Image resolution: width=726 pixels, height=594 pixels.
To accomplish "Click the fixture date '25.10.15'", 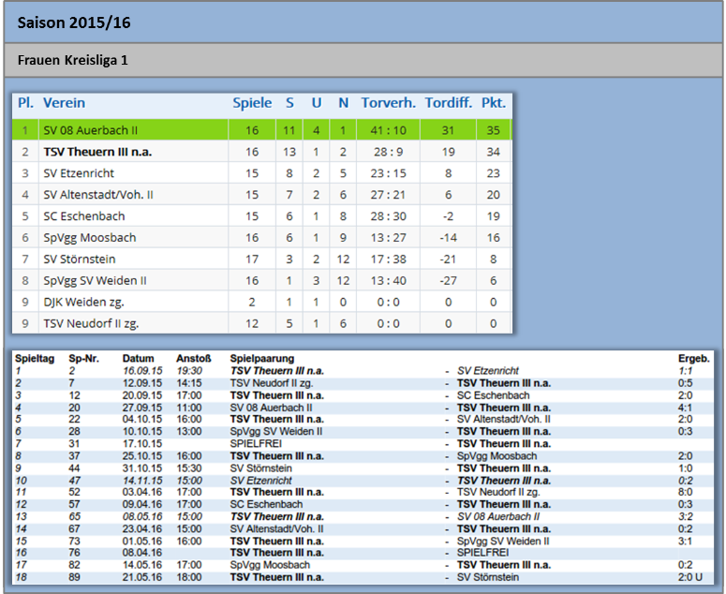I will (x=142, y=456).
